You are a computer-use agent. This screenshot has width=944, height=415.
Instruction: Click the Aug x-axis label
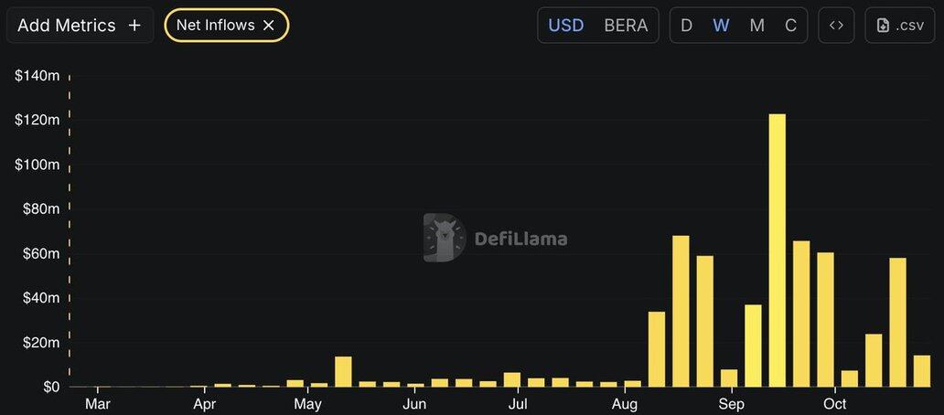click(x=625, y=404)
